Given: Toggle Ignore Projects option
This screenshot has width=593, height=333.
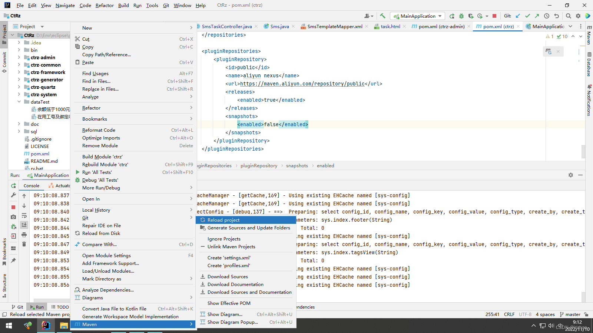Looking at the screenshot, I should [224, 239].
